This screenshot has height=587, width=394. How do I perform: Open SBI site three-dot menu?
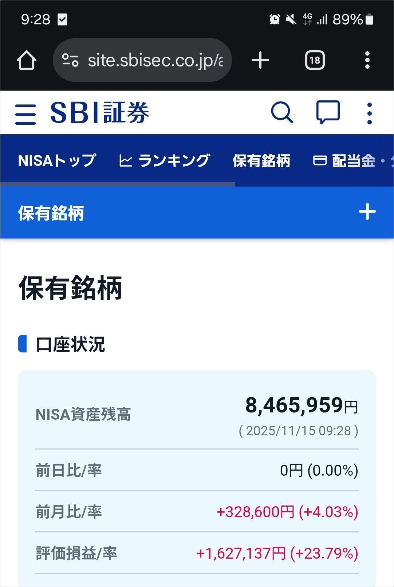tap(369, 113)
